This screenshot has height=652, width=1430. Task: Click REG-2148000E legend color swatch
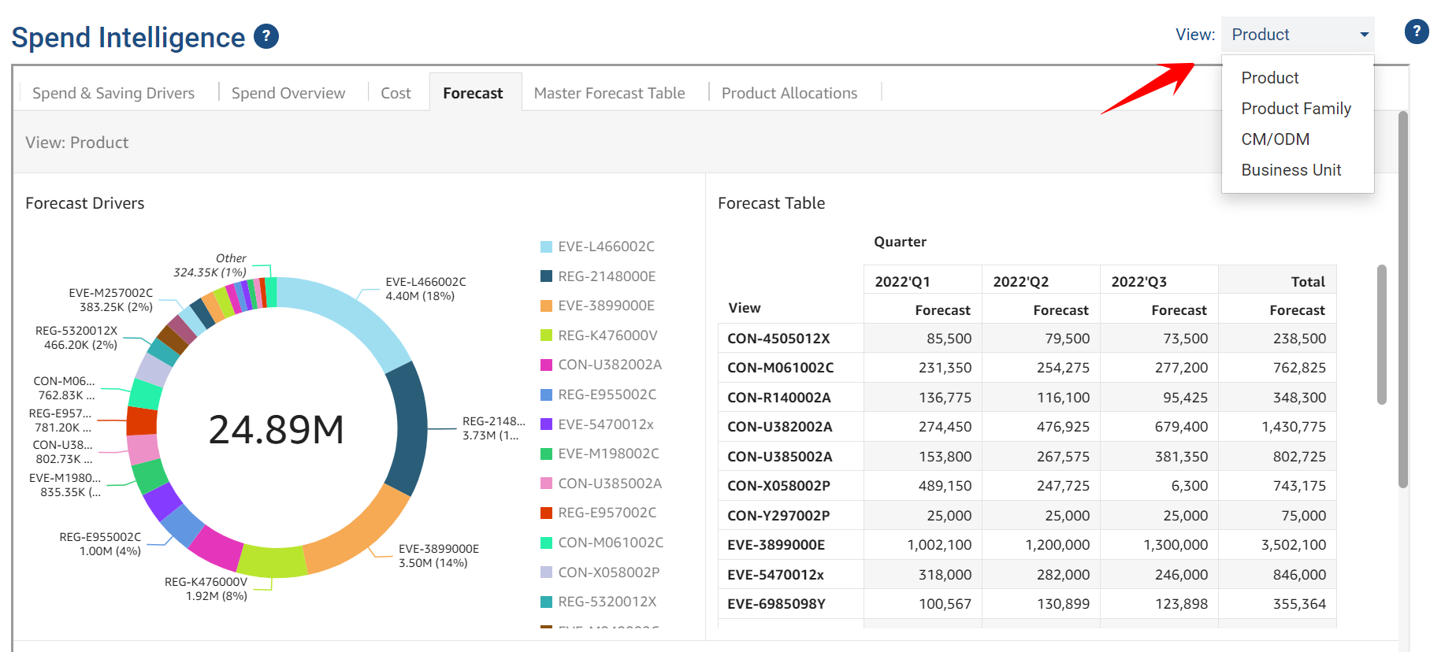point(546,276)
